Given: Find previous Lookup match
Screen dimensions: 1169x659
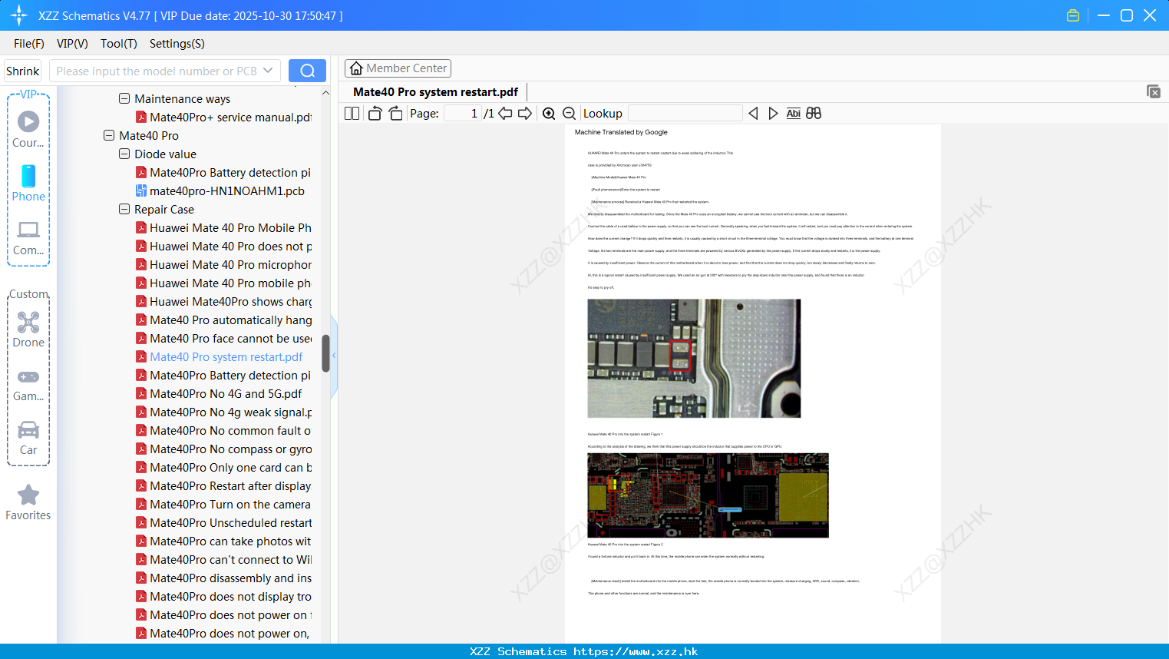Looking at the screenshot, I should coord(753,114).
